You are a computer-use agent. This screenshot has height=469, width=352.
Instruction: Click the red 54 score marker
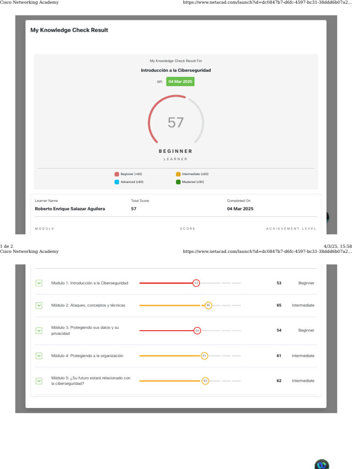(197, 331)
